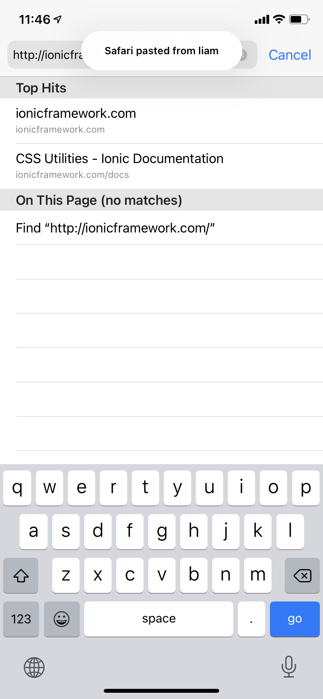
Task: Tap the letter q key
Action: click(x=17, y=488)
